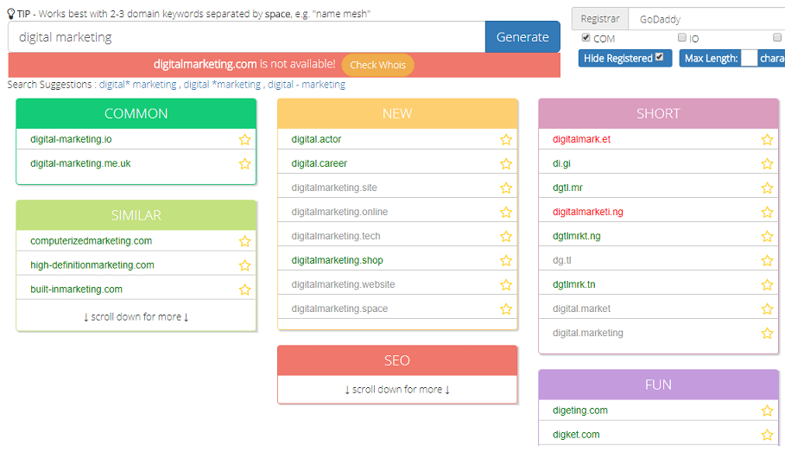Click the Check Whois button
Image resolution: width=785 pixels, height=471 pixels.
click(377, 65)
